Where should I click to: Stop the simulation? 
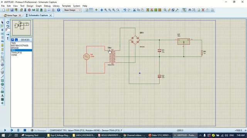(x=25, y=130)
